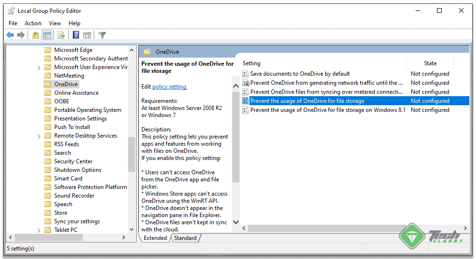Sort by the State column header

coord(430,63)
